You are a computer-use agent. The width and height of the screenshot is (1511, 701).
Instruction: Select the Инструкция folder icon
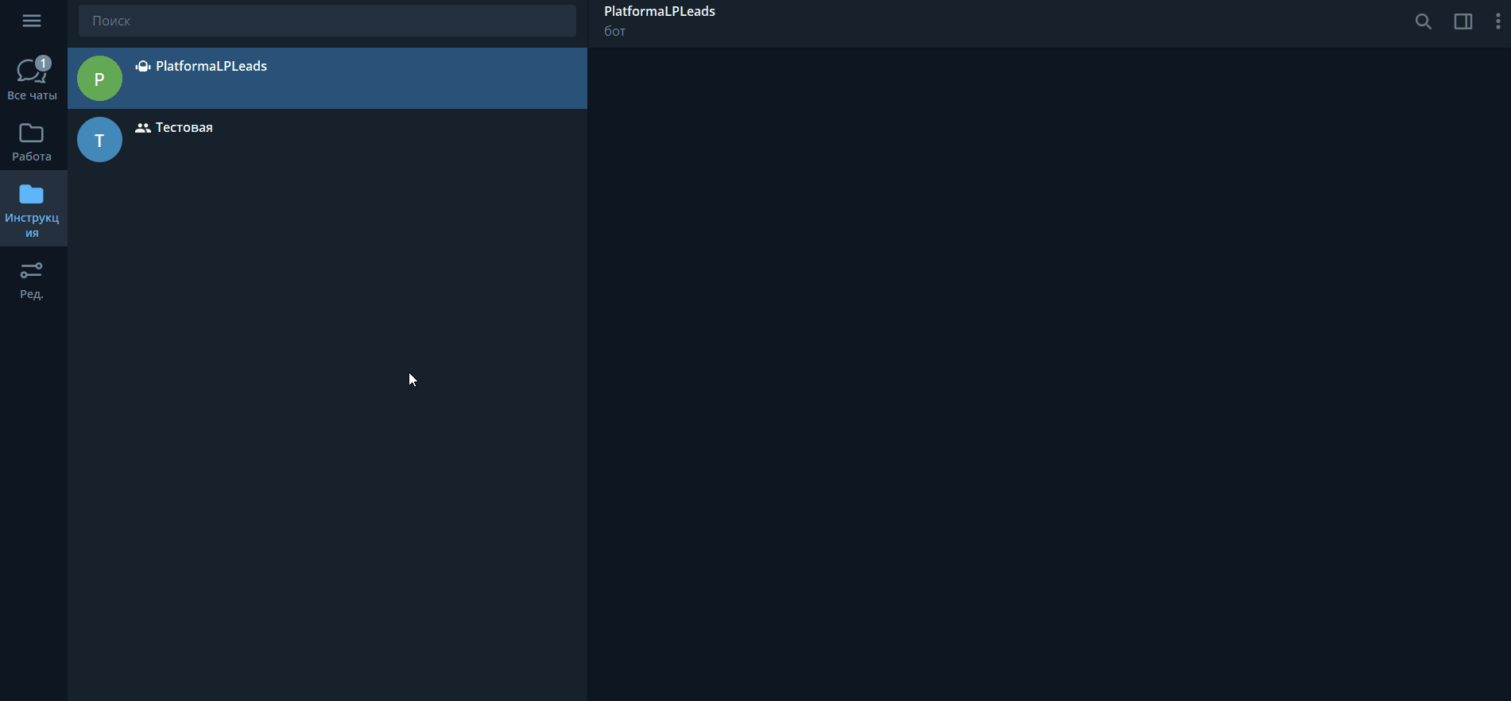pos(32,195)
